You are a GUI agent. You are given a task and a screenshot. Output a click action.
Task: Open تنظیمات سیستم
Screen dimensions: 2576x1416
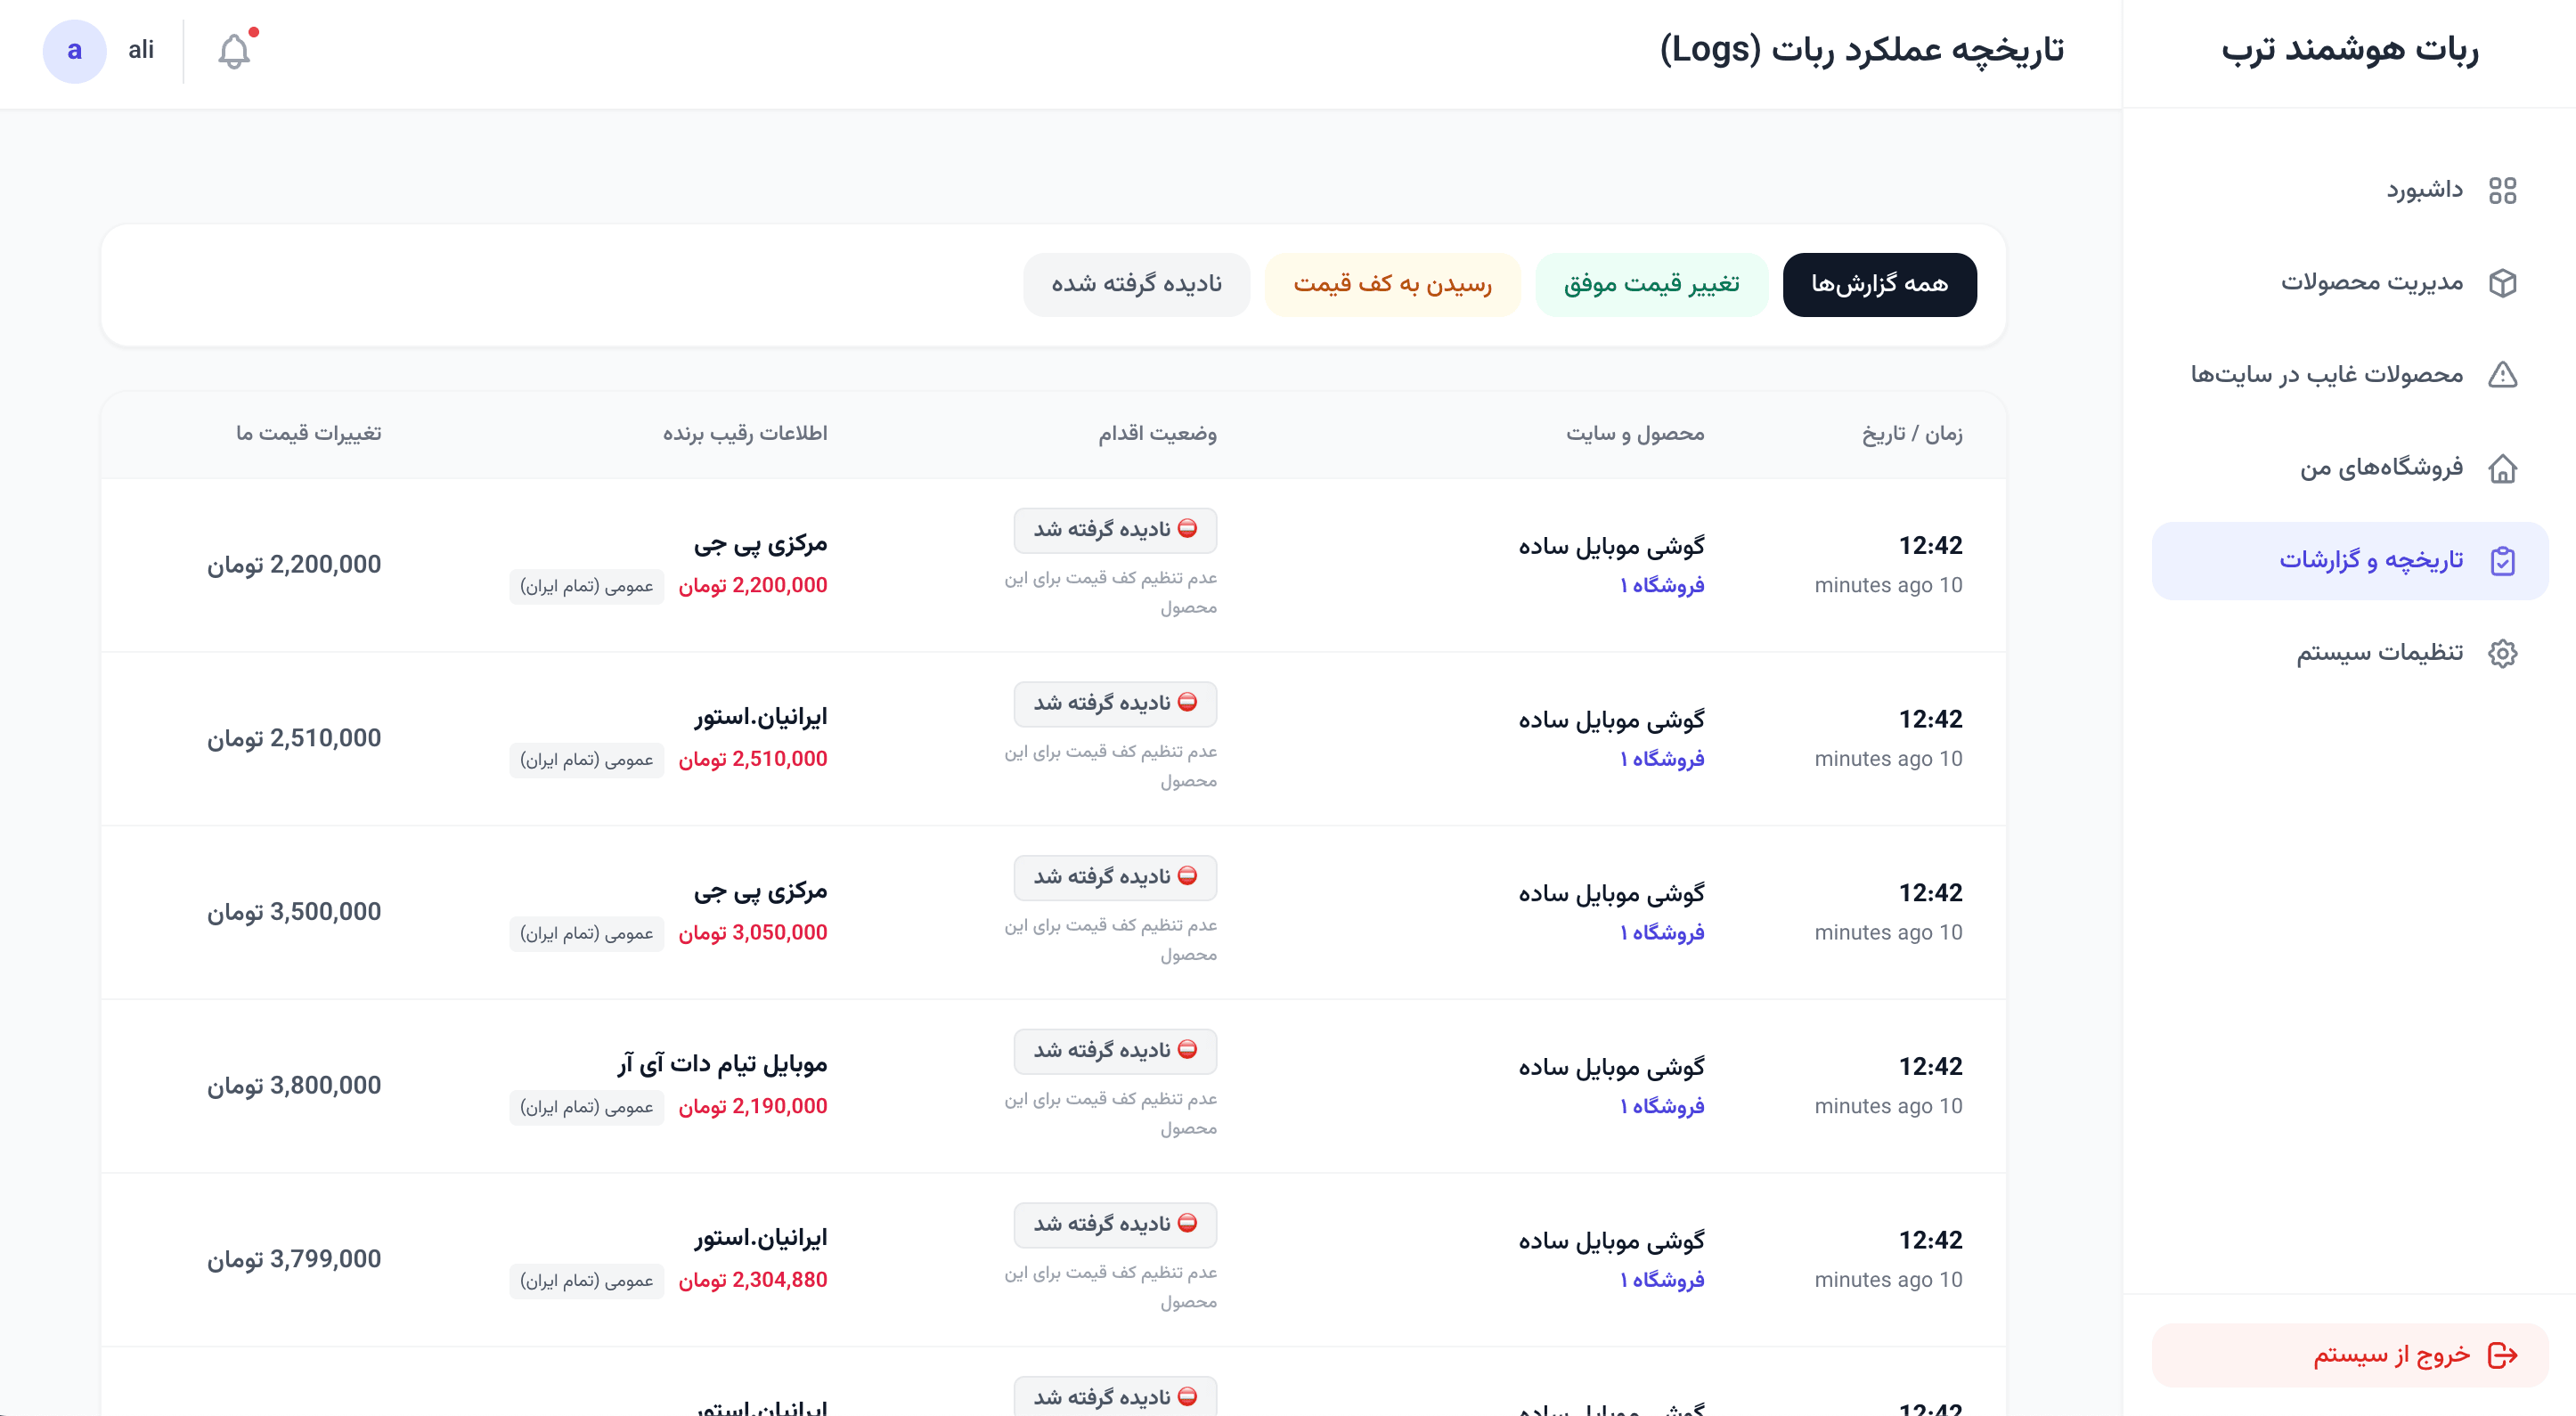[2350, 653]
